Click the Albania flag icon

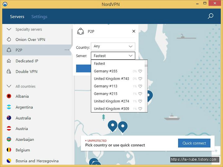pos(9,96)
